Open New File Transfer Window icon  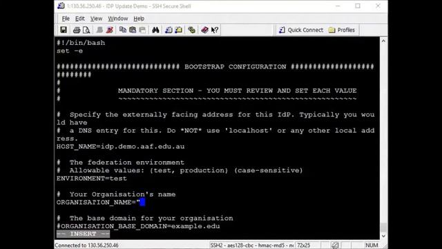[x=179, y=30]
